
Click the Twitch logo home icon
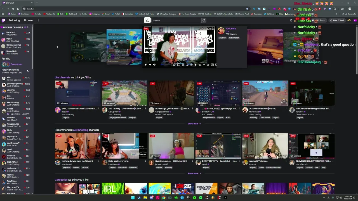pyautogui.click(x=3, y=20)
